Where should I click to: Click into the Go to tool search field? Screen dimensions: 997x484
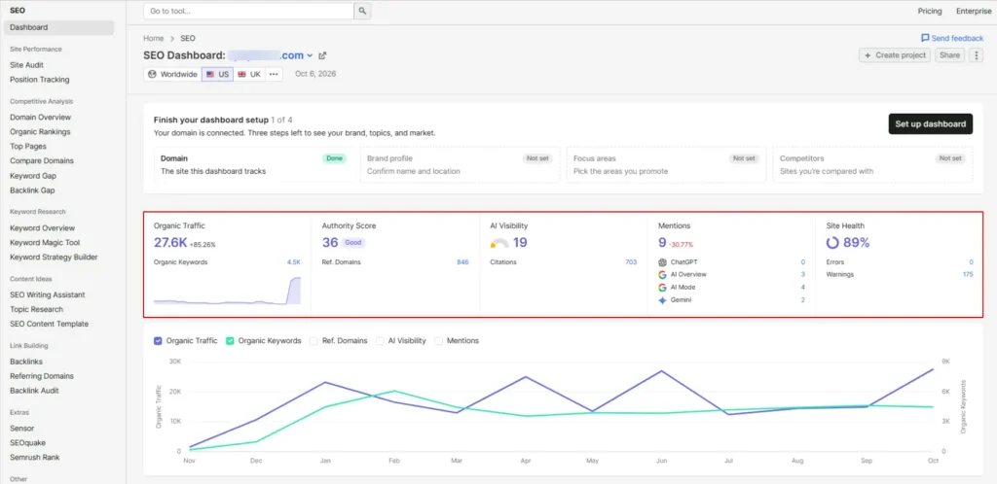pyautogui.click(x=248, y=11)
